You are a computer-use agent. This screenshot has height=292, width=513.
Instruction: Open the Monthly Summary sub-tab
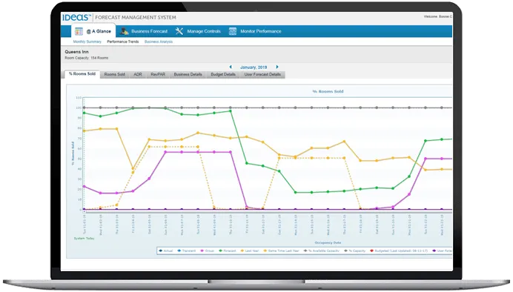87,42
